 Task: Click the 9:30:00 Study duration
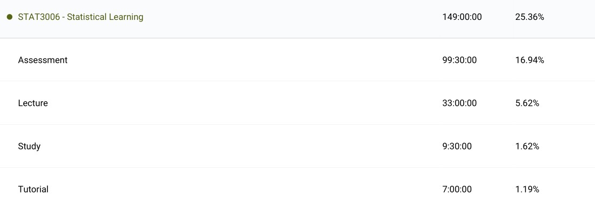457,146
